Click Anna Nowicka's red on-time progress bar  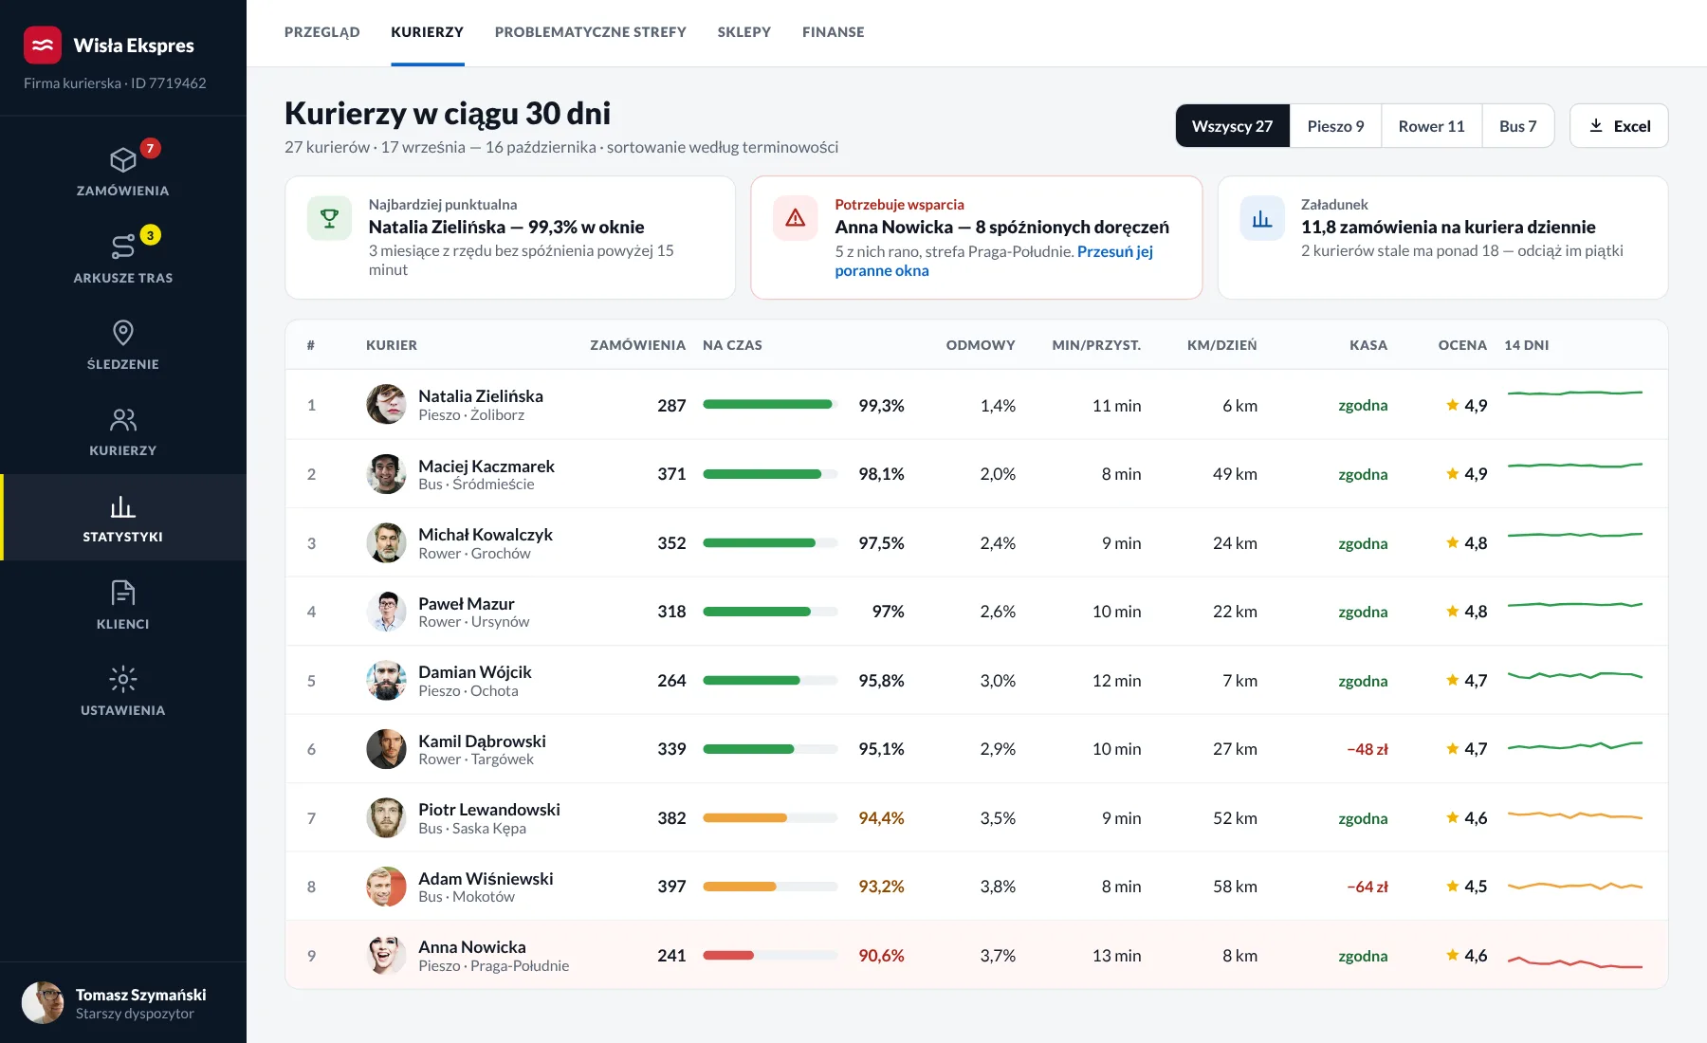click(x=770, y=956)
